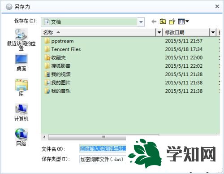Sort the list by 修改日期 column header
224x174 pixels.
point(186,32)
